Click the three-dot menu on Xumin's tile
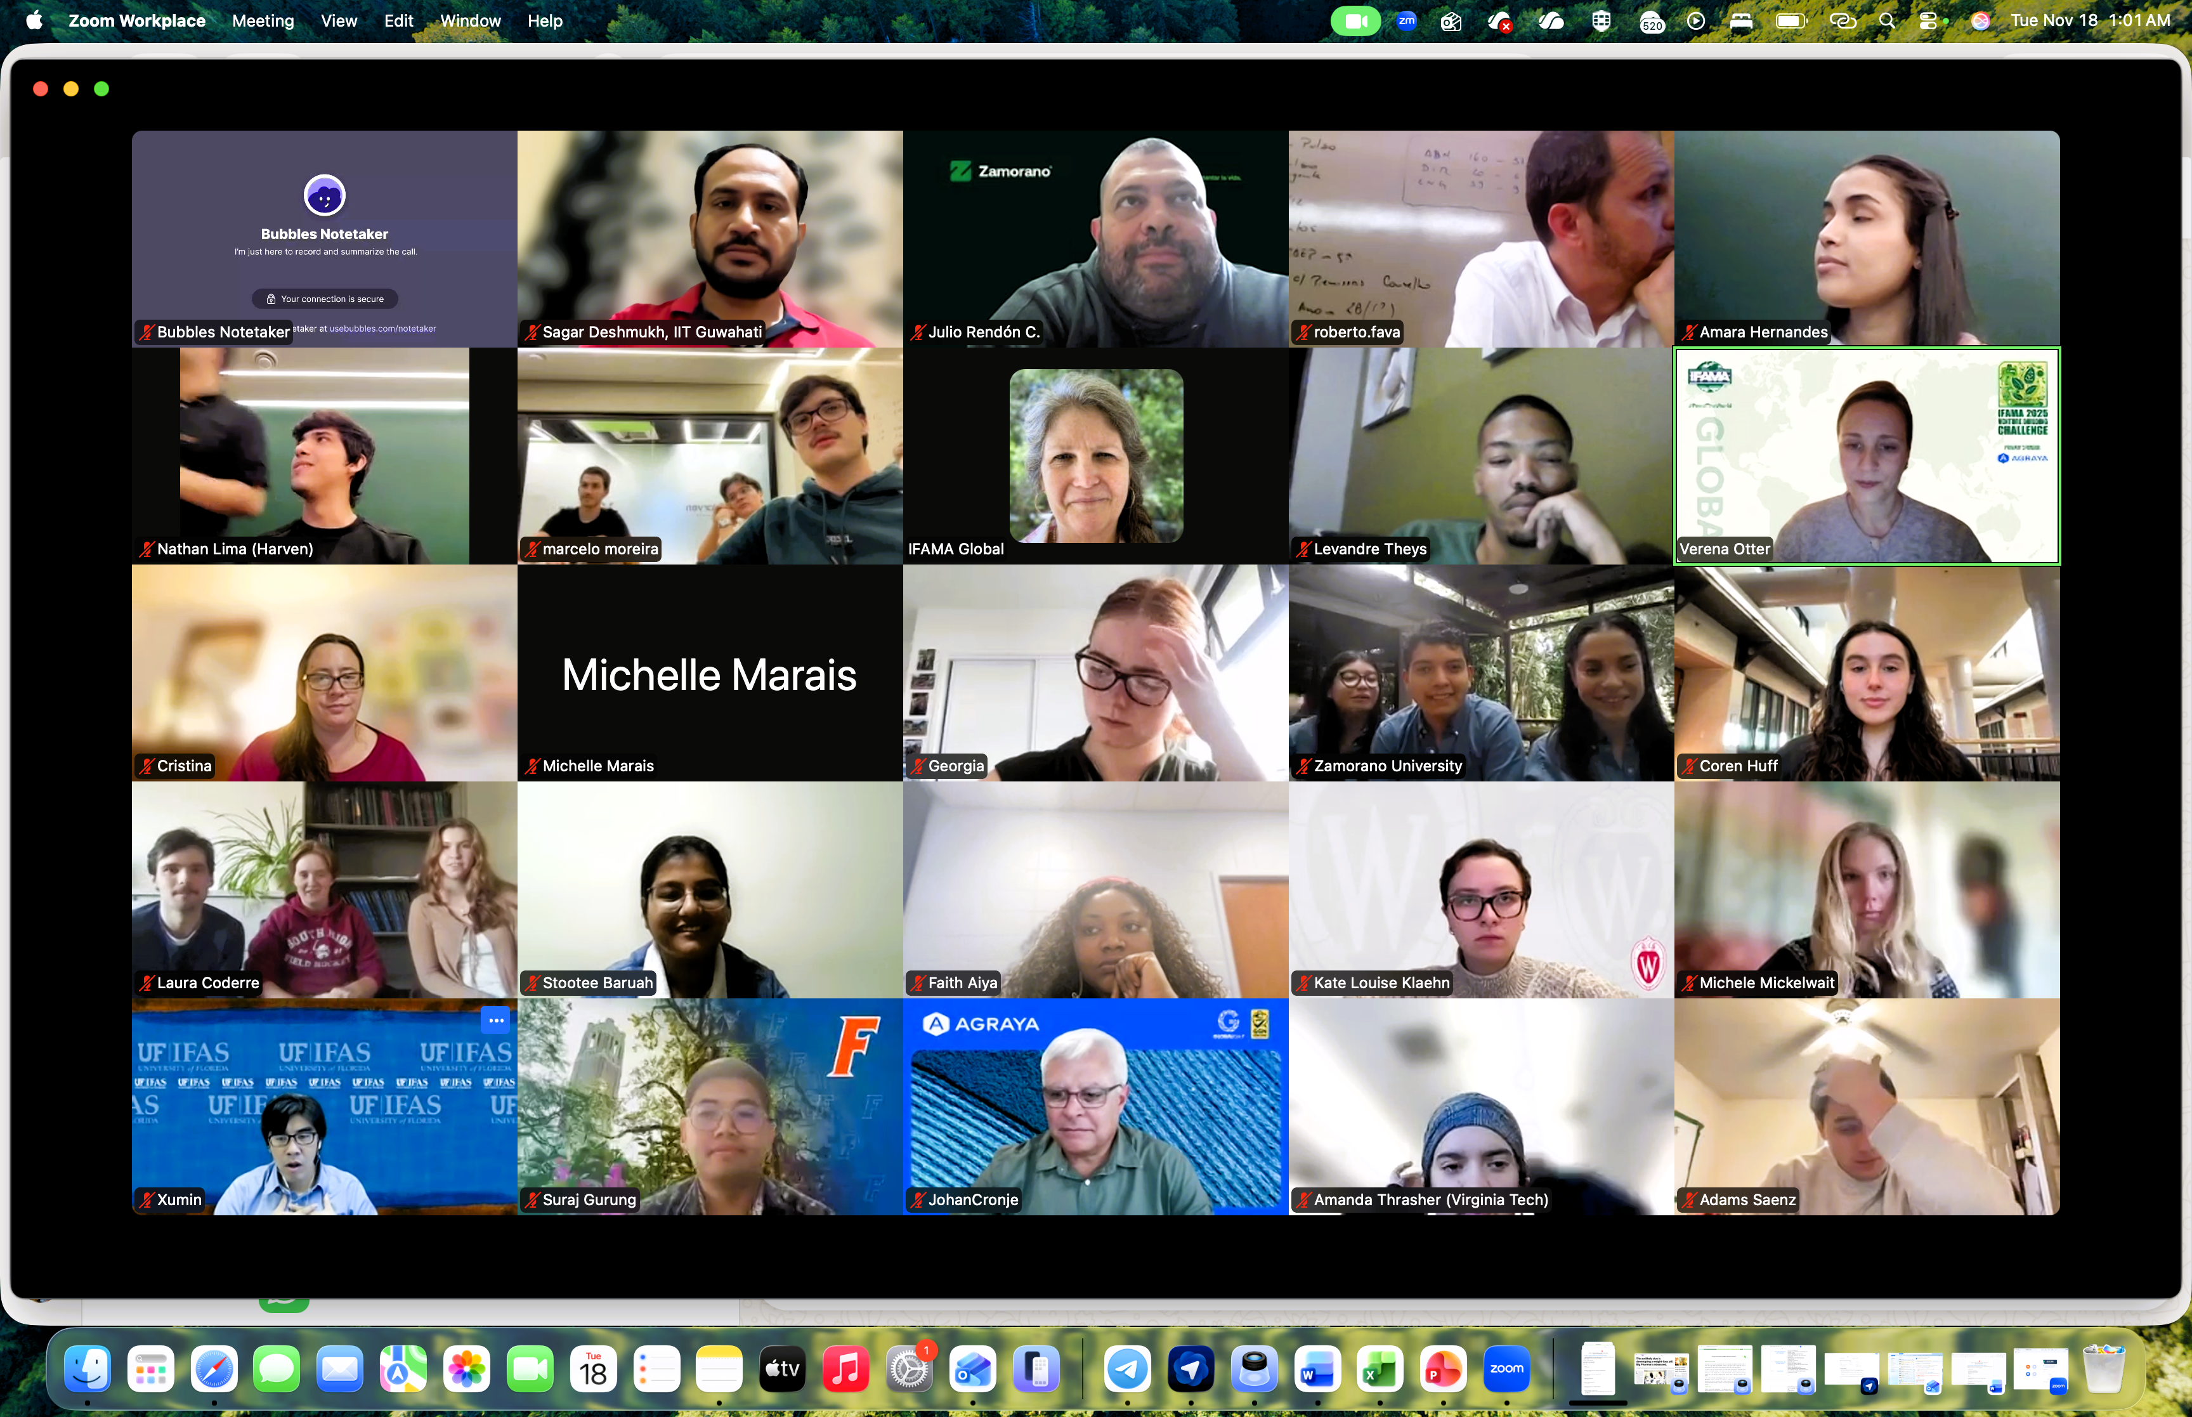Viewport: 2192px width, 1417px height. click(x=496, y=1021)
